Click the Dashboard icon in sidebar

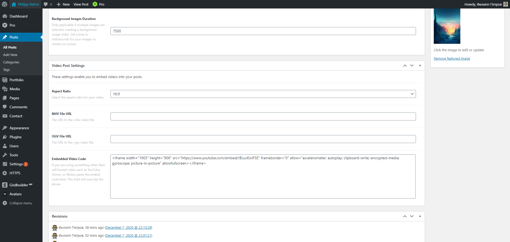point(5,16)
